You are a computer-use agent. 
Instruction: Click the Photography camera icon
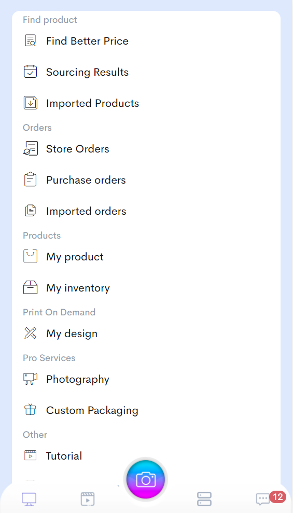point(31,379)
